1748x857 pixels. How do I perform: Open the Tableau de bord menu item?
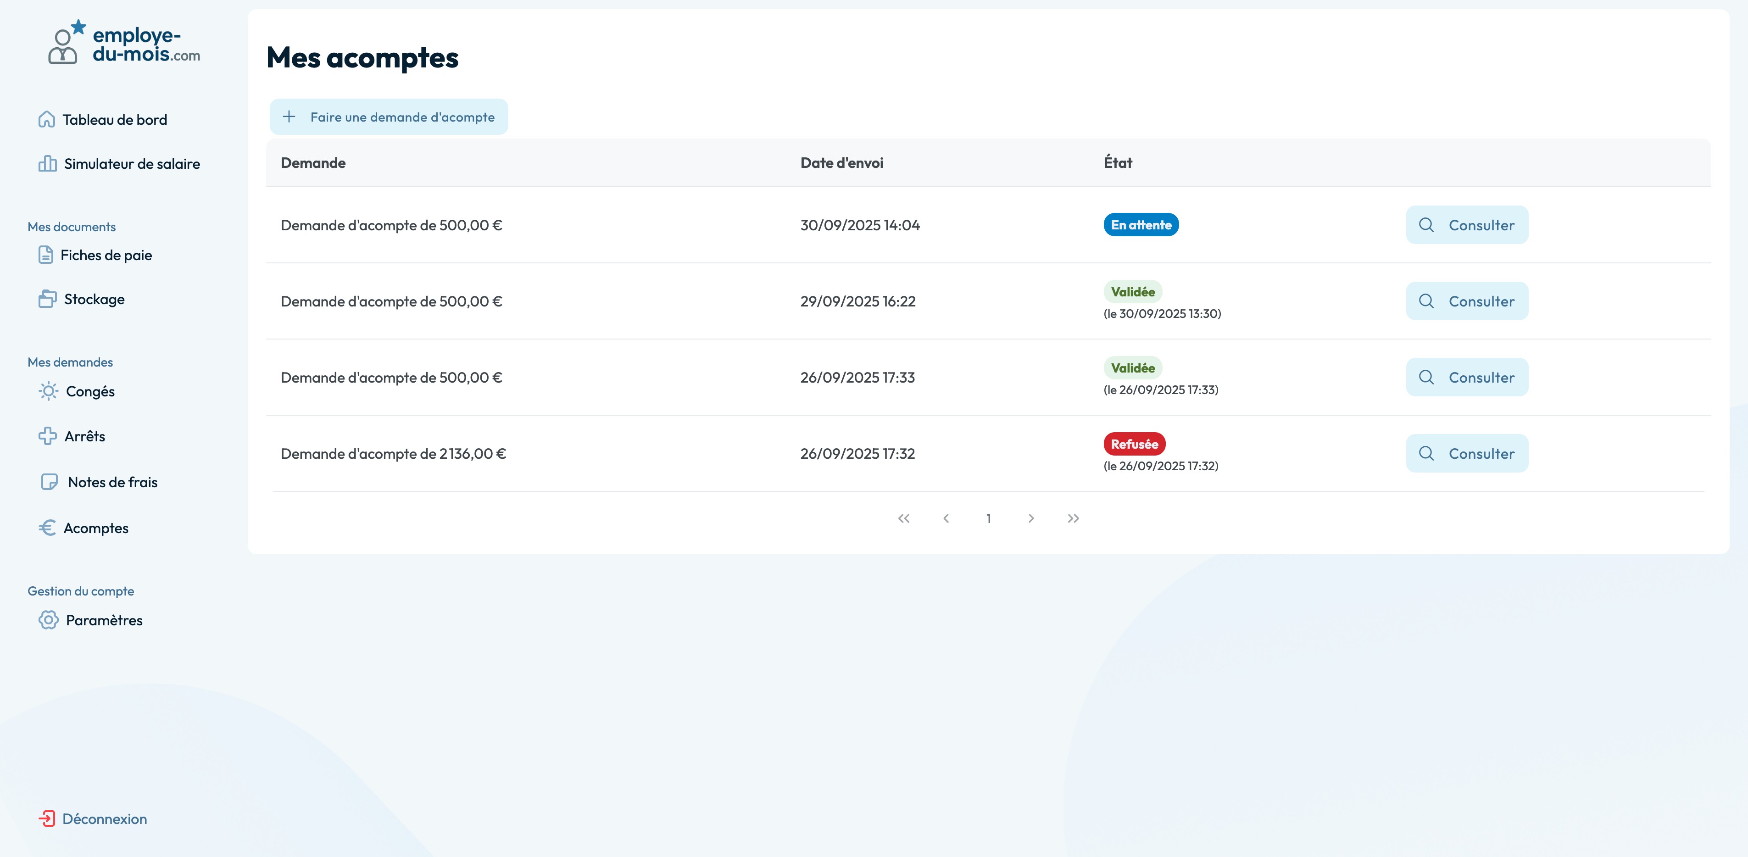[x=115, y=120]
